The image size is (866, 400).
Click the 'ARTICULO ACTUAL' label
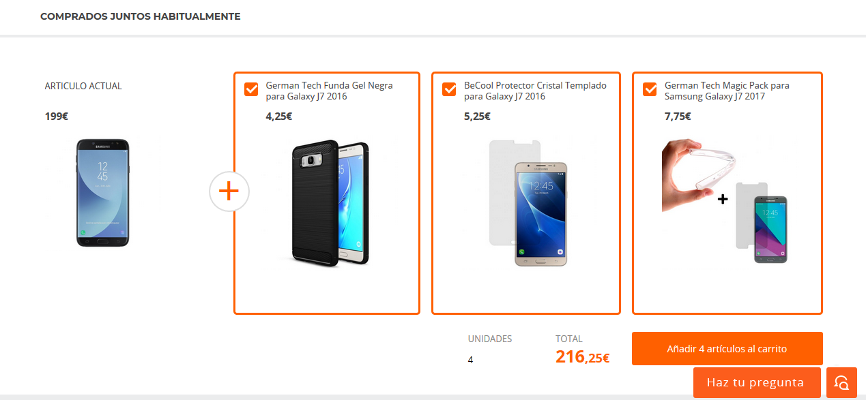point(82,86)
